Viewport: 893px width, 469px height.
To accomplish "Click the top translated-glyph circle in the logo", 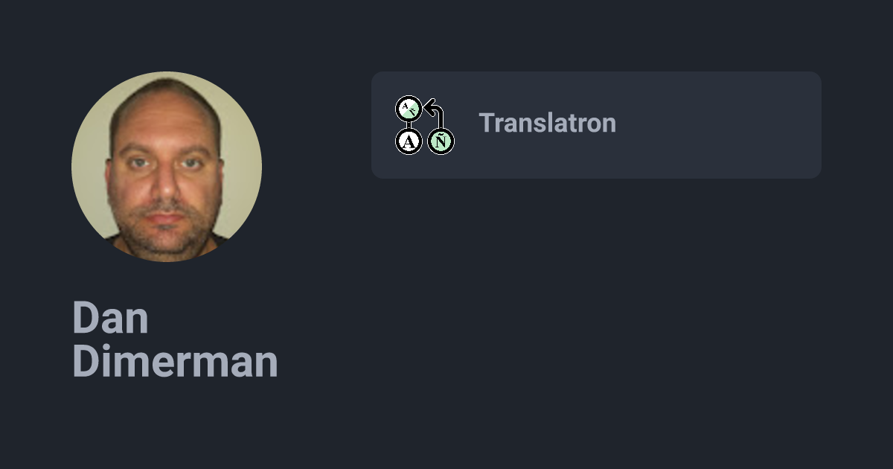I will 408,109.
